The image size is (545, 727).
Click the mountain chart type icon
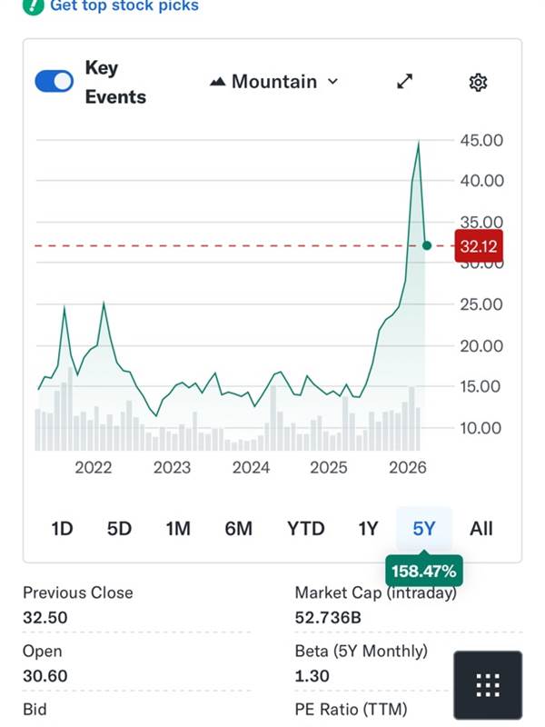point(217,82)
